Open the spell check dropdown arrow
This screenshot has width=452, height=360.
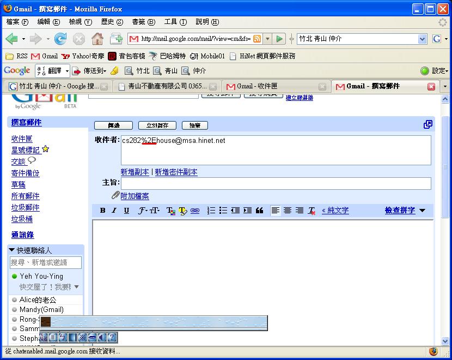(x=422, y=211)
